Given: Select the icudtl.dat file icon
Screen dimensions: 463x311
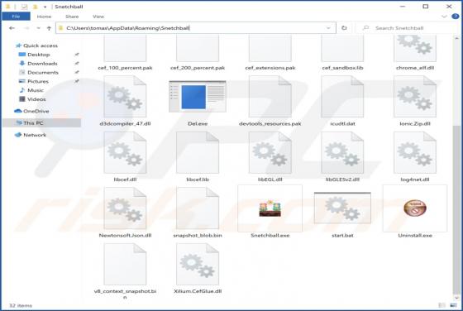Looking at the screenshot, I should pyautogui.click(x=342, y=97).
